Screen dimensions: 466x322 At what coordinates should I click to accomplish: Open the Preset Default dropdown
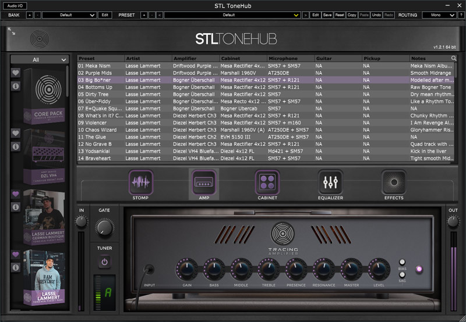[232, 15]
